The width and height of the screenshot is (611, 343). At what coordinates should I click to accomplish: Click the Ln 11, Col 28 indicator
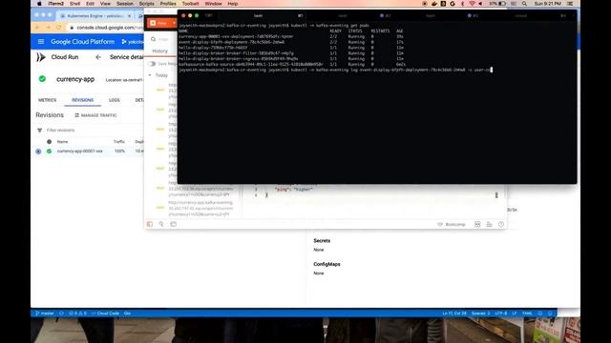[454, 313]
